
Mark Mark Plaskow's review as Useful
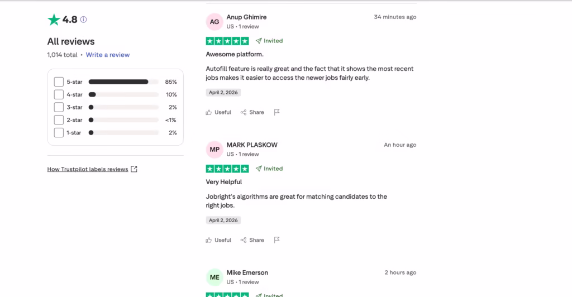[x=218, y=240]
